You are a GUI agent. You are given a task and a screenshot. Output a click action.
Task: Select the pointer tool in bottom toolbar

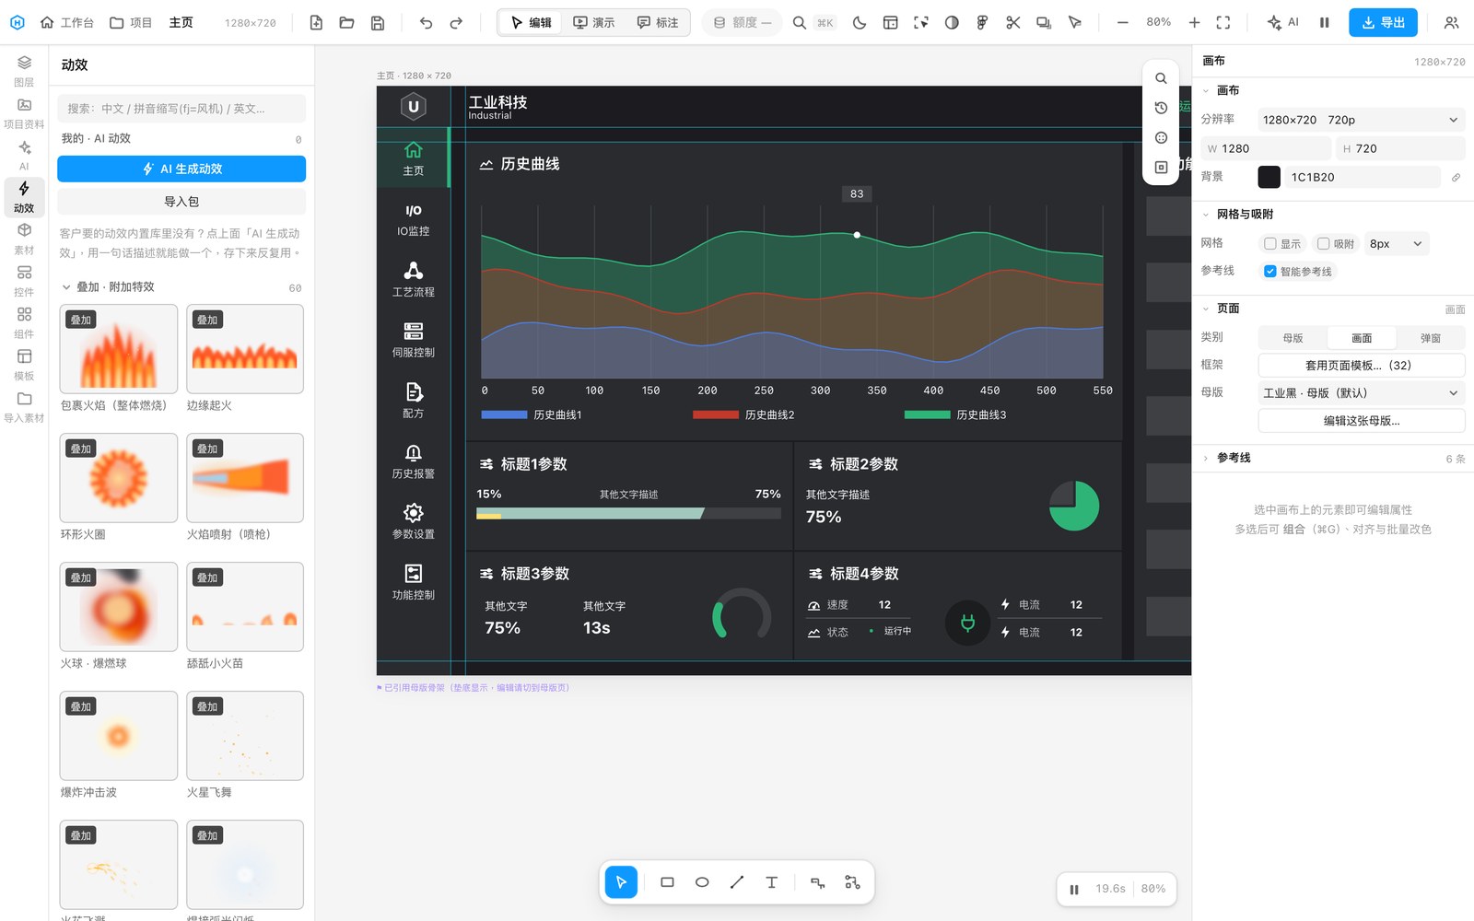pyautogui.click(x=621, y=882)
